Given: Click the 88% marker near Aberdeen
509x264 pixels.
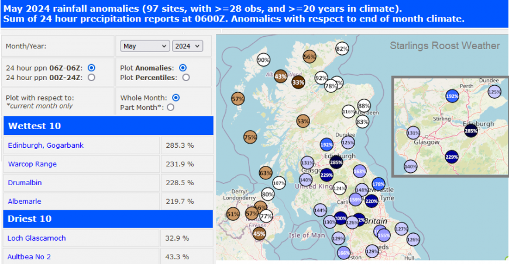Looking at the screenshot, I should coord(364,106).
